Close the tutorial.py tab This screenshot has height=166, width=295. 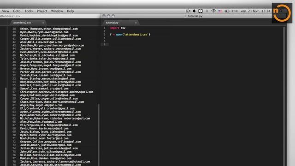136,23
